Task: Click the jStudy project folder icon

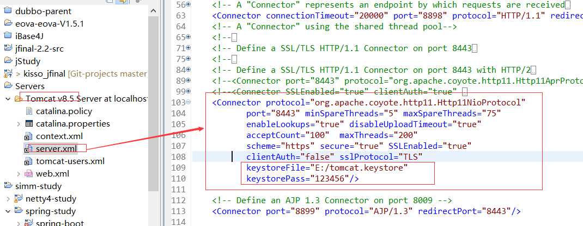Action: pos(8,60)
